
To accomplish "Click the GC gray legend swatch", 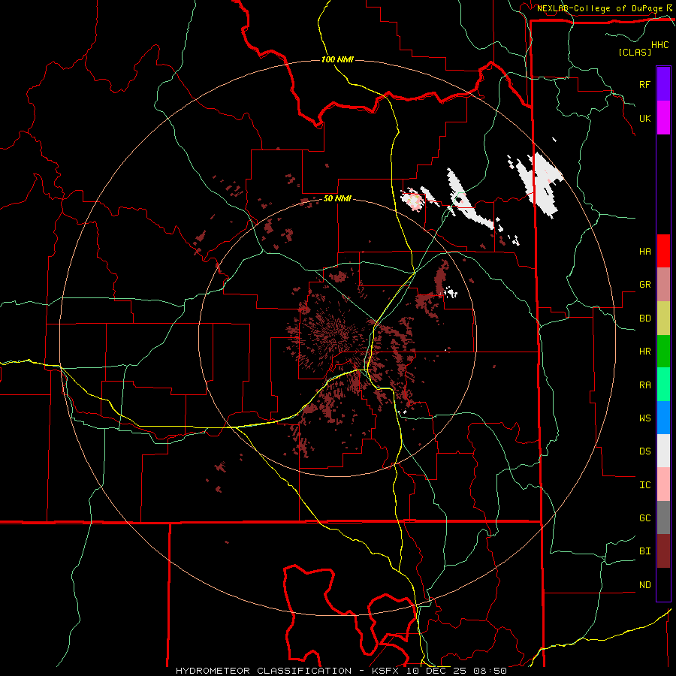I will (663, 518).
